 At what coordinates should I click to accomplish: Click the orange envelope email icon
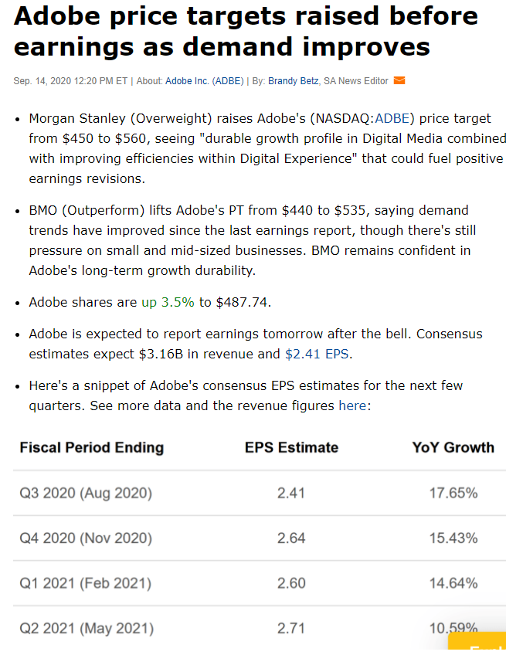399,80
